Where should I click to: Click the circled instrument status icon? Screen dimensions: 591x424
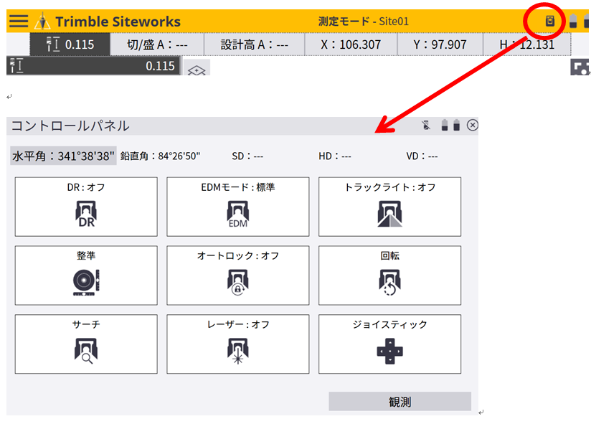click(x=549, y=21)
